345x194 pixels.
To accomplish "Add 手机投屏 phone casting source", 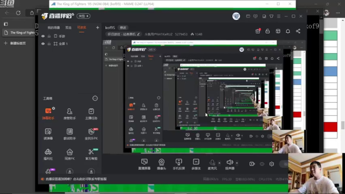I will (x=179, y=164).
